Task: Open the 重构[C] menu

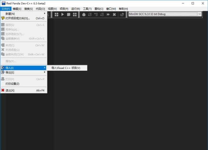Action: pyautogui.click(x=99, y=9)
